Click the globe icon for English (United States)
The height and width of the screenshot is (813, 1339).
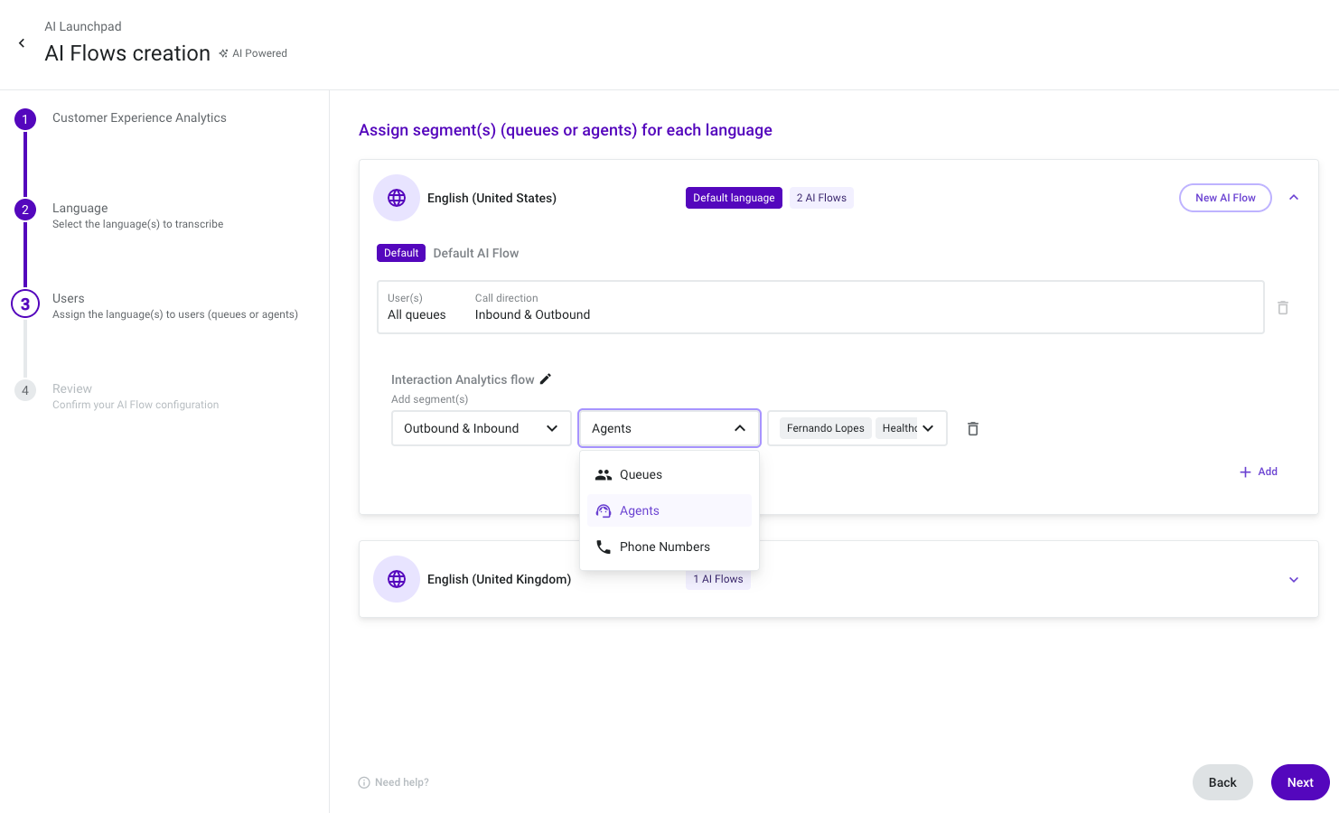tap(397, 198)
